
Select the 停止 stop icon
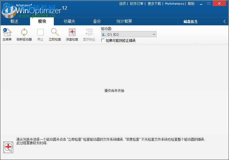coord(40,32)
